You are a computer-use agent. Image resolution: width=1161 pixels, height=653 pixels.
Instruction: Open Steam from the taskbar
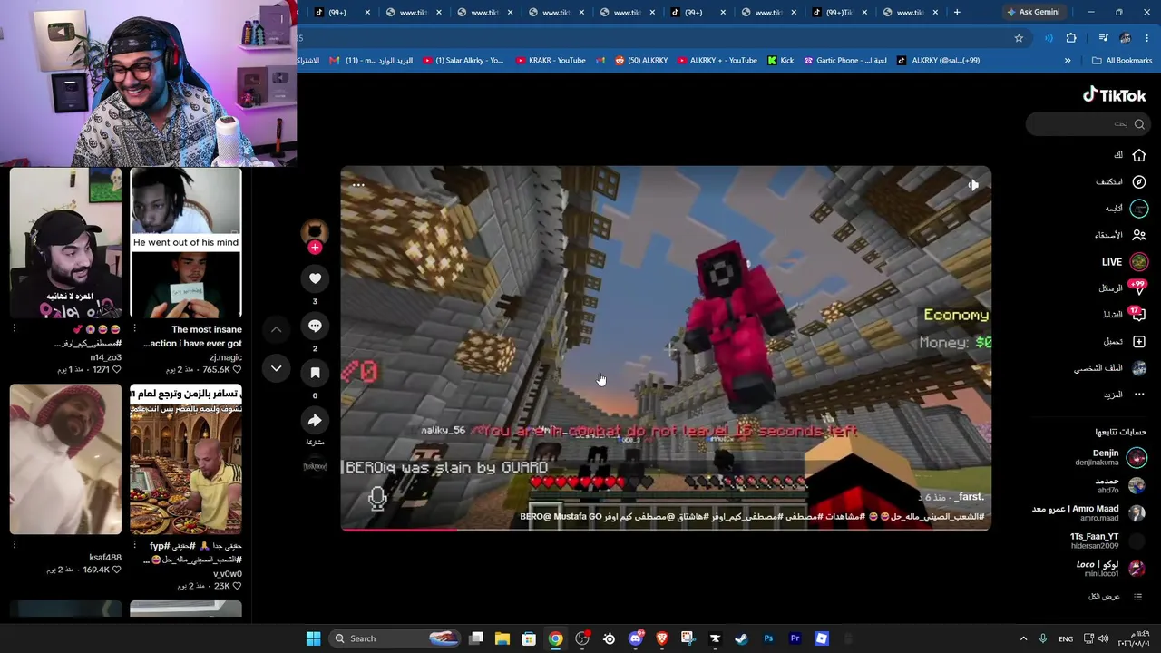click(741, 638)
